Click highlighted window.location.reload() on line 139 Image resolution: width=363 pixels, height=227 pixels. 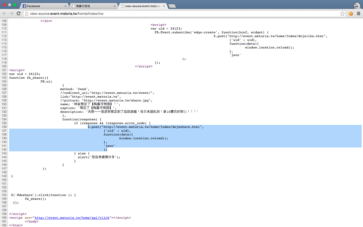tap(144, 138)
